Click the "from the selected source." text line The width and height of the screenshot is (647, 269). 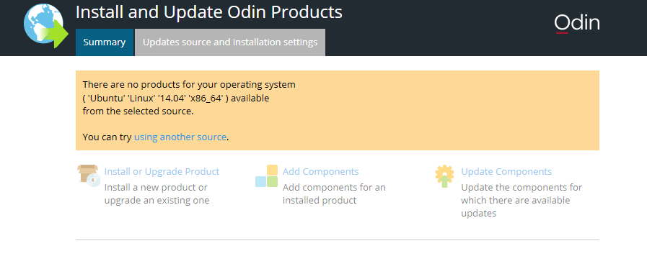(138, 111)
